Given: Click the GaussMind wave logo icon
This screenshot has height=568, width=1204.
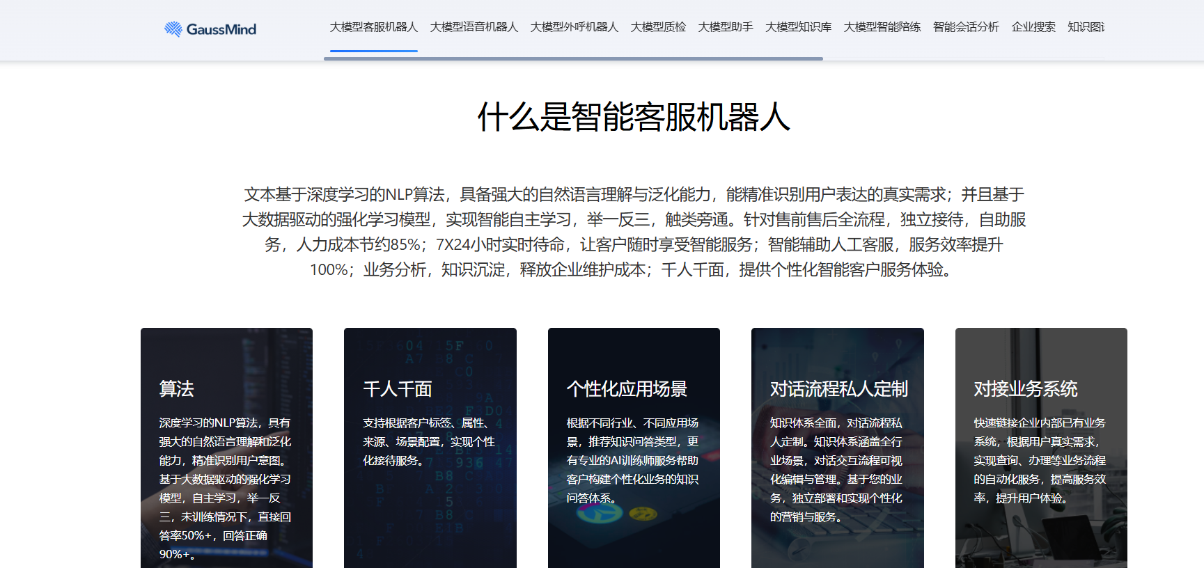Looking at the screenshot, I should 173,29.
